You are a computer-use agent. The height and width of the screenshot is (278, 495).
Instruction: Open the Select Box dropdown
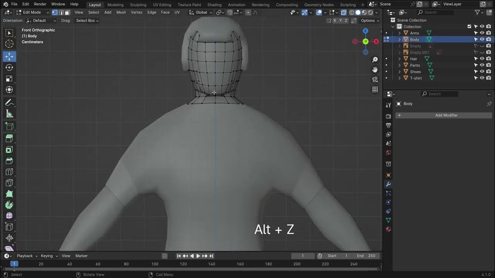click(x=87, y=21)
